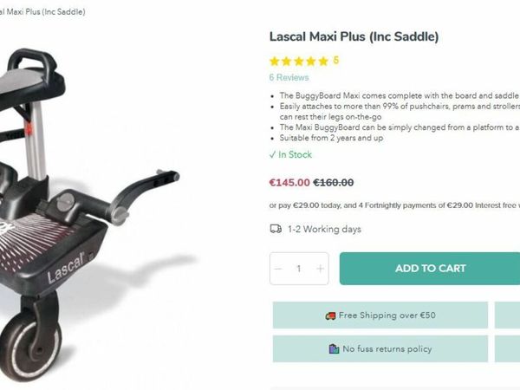Click the struck-through €160.00 price
Screen dimensions: 520x390
click(x=333, y=183)
